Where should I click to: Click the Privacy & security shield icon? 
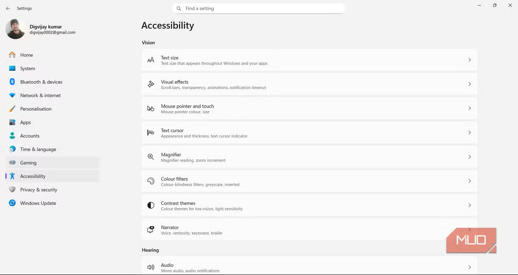(x=12, y=190)
